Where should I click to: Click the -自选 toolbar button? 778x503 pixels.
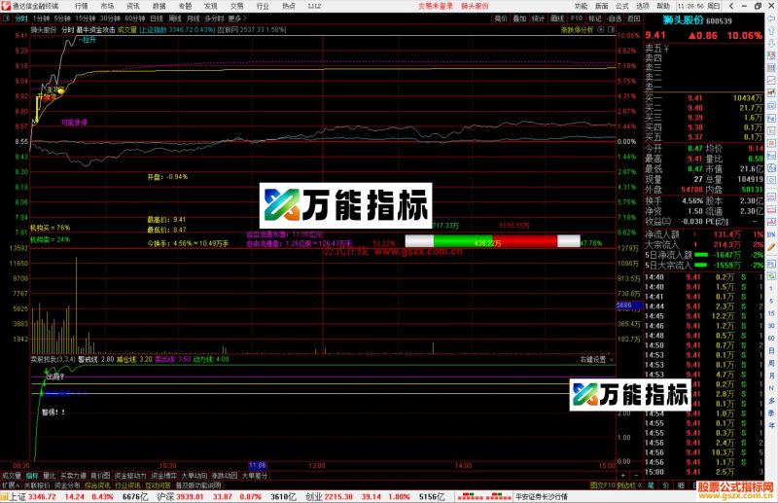coord(614,18)
